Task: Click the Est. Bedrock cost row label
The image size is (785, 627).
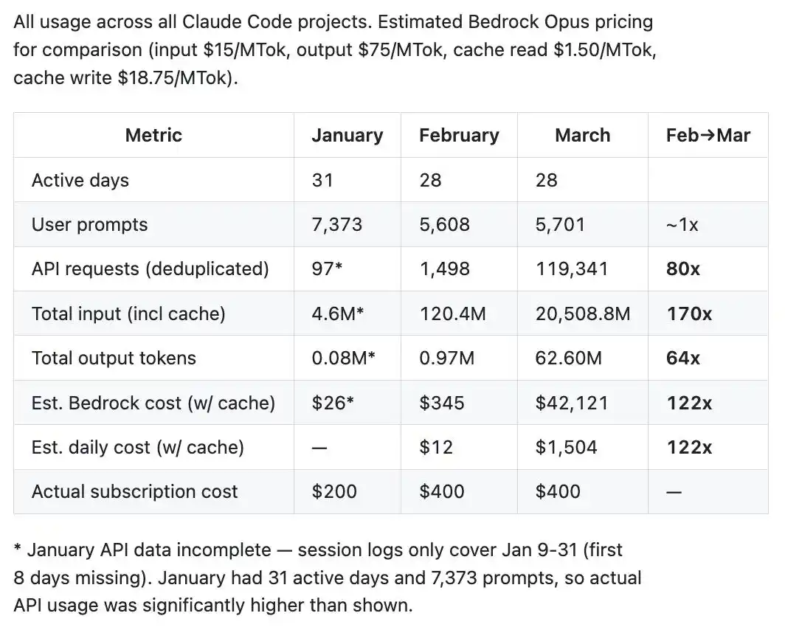Action: click(153, 403)
